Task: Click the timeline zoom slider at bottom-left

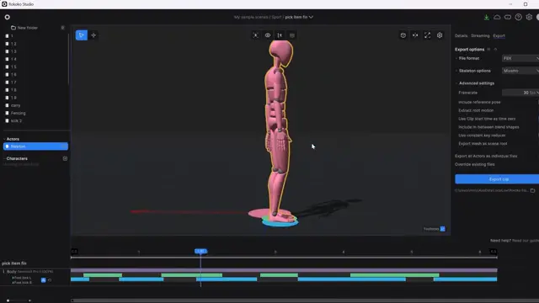Action: [19, 300]
